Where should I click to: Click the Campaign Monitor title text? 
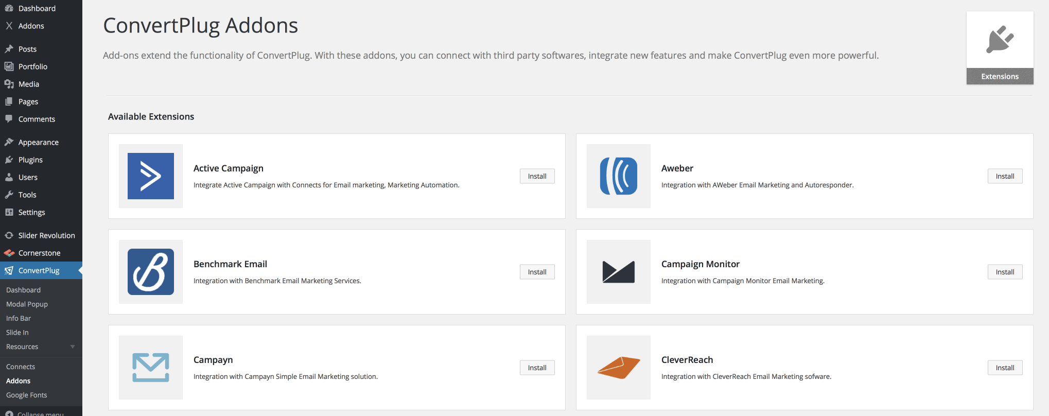click(701, 264)
